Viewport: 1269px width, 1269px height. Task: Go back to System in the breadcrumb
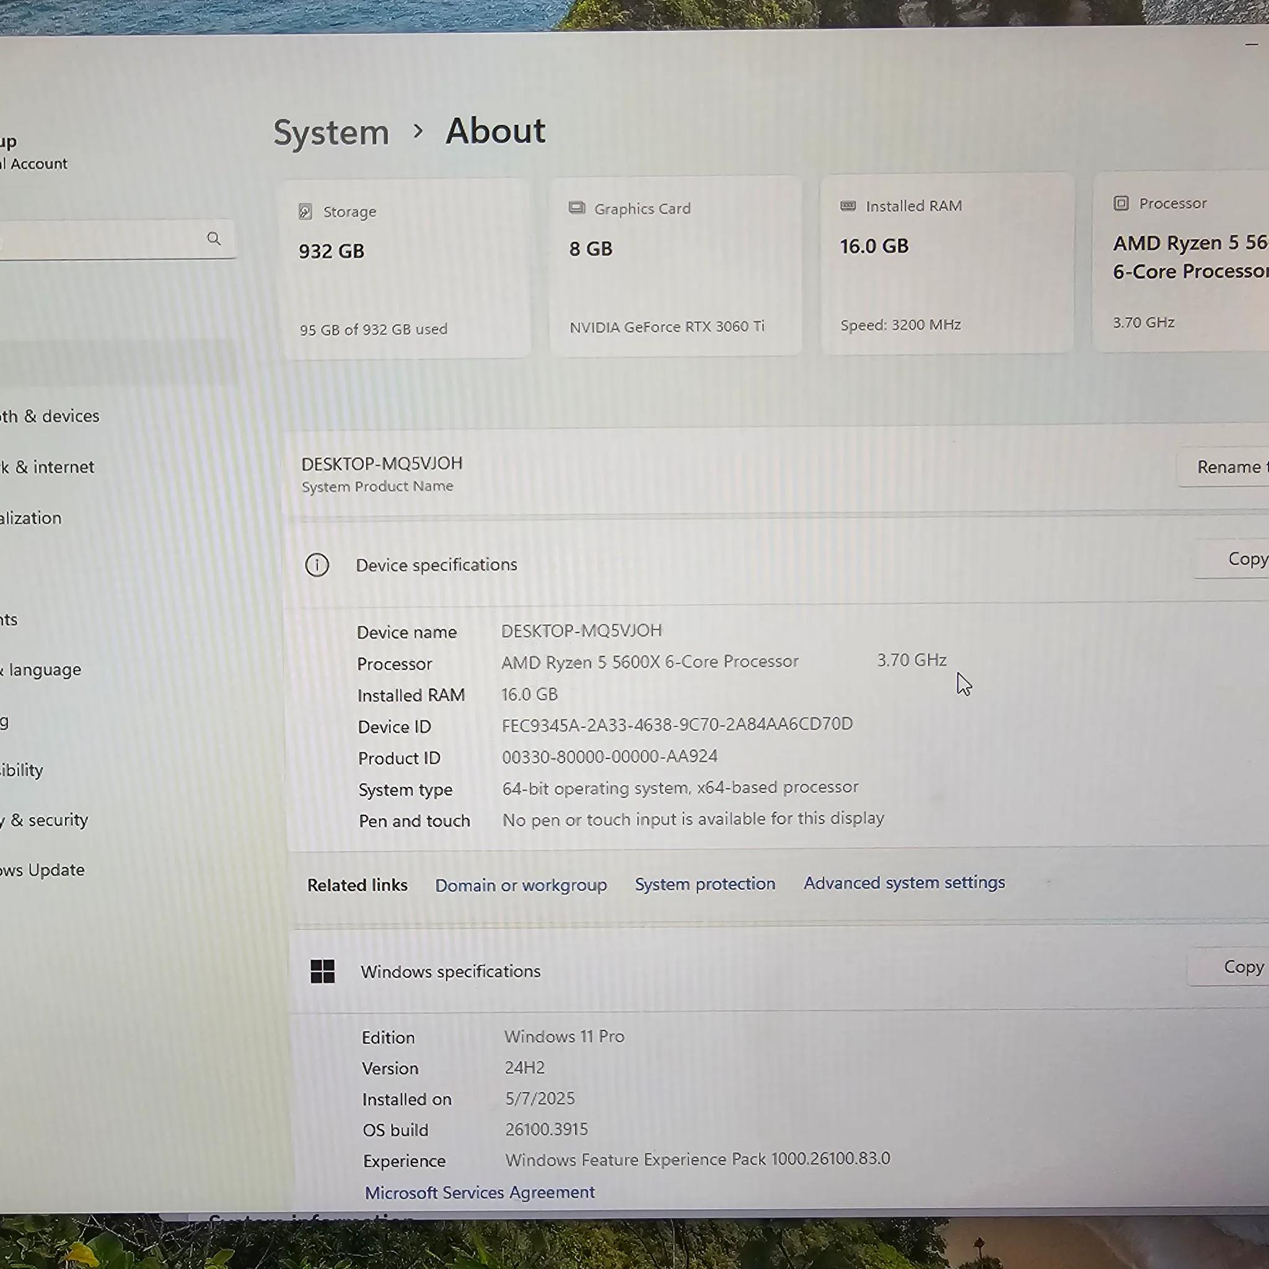pos(332,133)
